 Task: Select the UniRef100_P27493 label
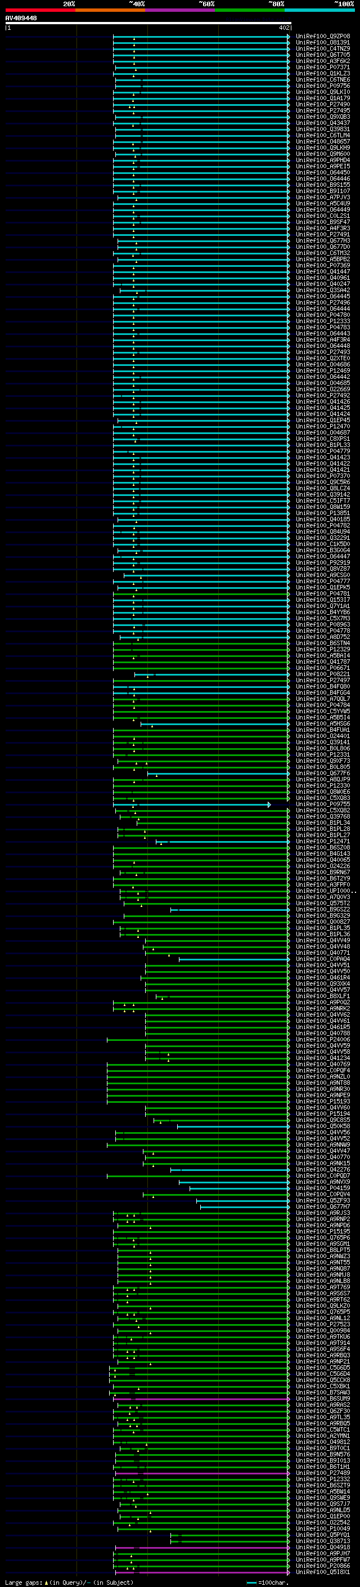[323, 352]
